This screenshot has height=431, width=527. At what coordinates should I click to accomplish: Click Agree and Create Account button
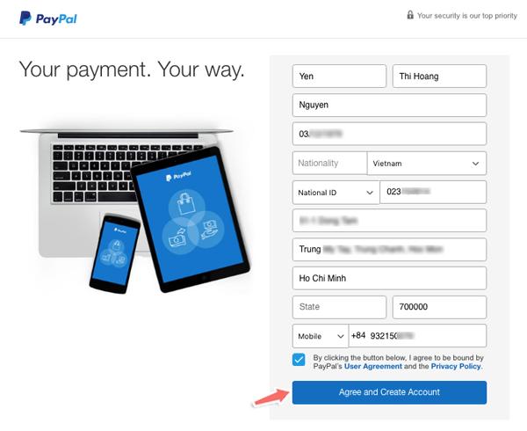pyautogui.click(x=389, y=392)
